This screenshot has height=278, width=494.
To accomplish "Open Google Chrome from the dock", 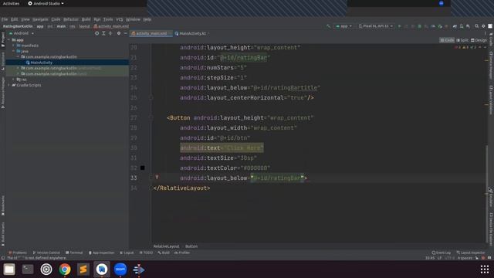I will (65, 270).
